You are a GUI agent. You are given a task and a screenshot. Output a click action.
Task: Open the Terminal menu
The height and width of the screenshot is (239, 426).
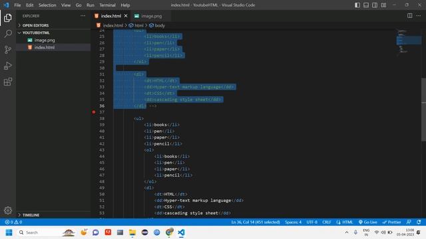(x=107, y=5)
